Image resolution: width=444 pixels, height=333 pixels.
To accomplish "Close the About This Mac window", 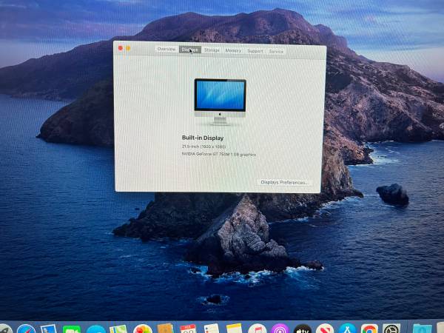I will 121,48.
